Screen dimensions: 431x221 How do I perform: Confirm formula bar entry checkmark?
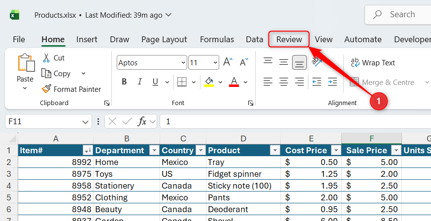tap(127, 121)
